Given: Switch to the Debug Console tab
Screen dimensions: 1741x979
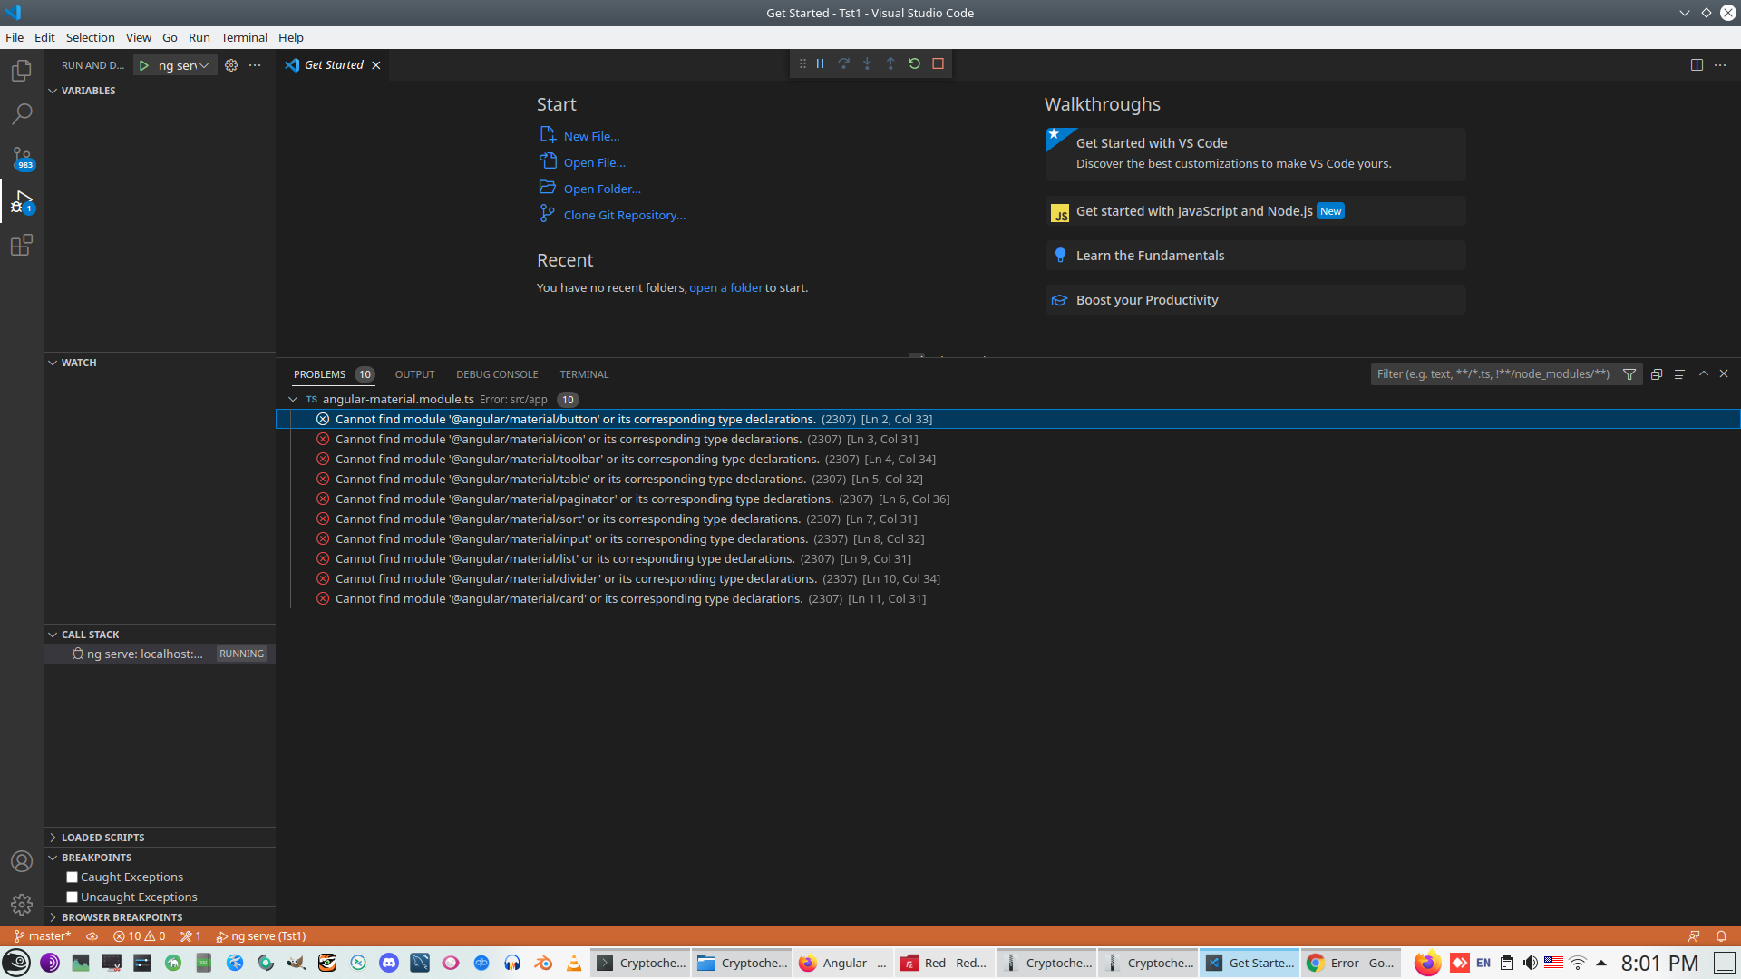Looking at the screenshot, I should tap(497, 374).
